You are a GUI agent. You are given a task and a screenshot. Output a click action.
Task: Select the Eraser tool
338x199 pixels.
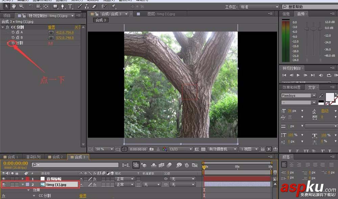click(x=94, y=6)
